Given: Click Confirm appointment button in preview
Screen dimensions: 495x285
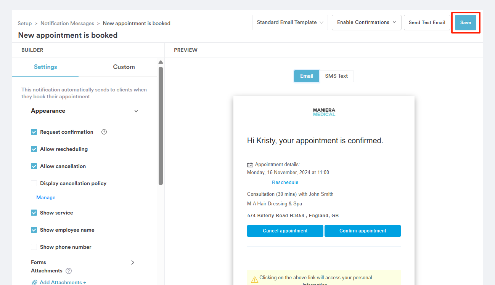Looking at the screenshot, I should (x=363, y=231).
